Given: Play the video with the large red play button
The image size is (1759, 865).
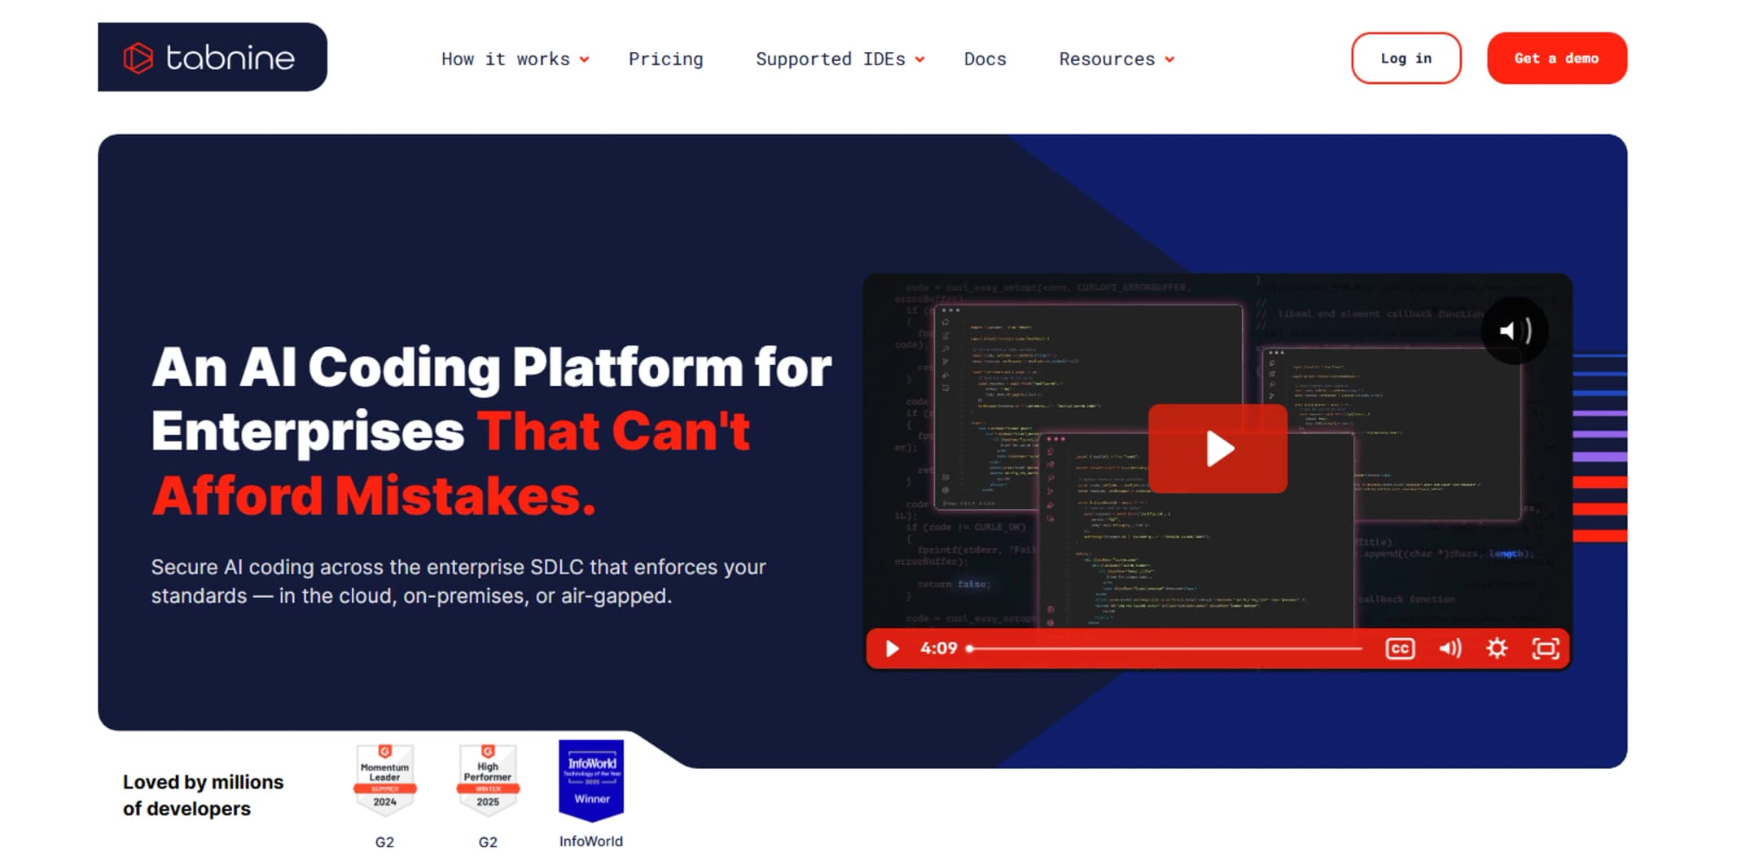Looking at the screenshot, I should pyautogui.click(x=1217, y=448).
